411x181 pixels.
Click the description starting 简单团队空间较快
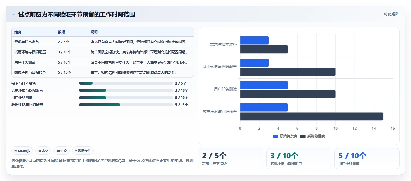click(139, 52)
